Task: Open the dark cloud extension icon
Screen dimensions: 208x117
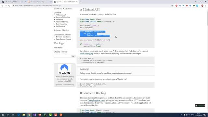Action: pos(183,6)
